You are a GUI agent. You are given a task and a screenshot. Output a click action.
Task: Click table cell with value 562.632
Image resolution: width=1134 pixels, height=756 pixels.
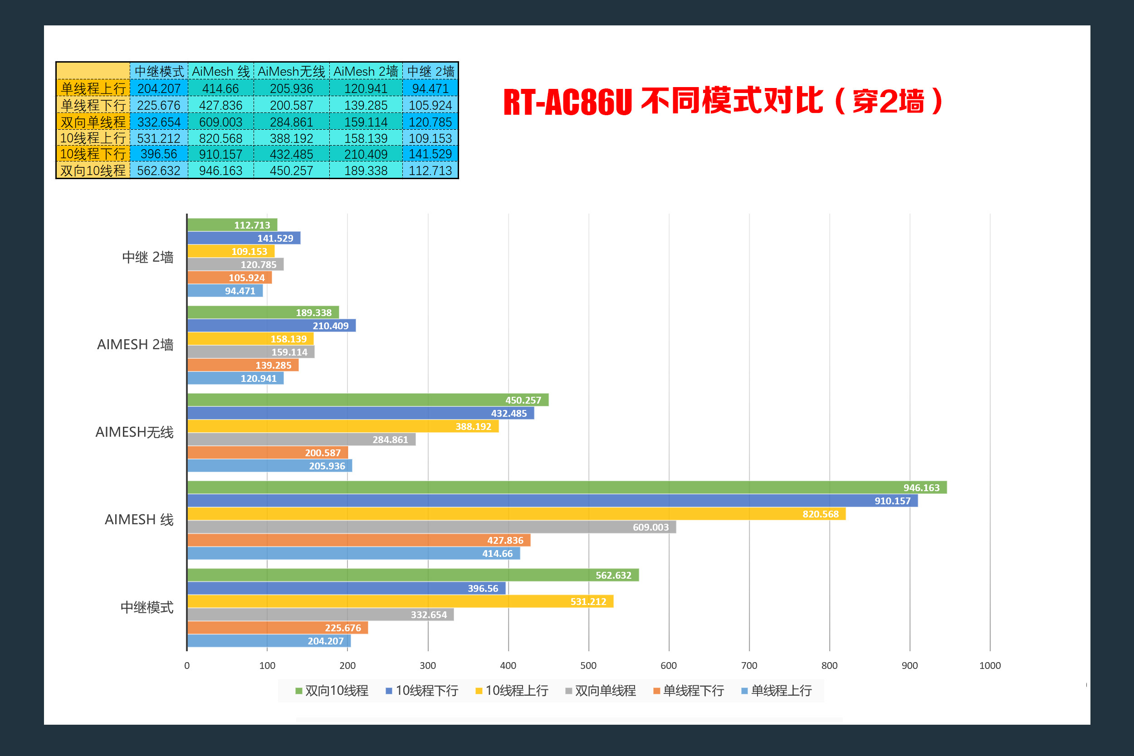tap(159, 171)
